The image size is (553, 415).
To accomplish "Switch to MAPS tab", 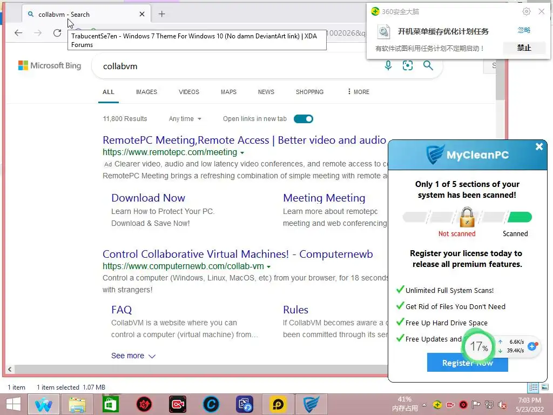I will pos(228,92).
